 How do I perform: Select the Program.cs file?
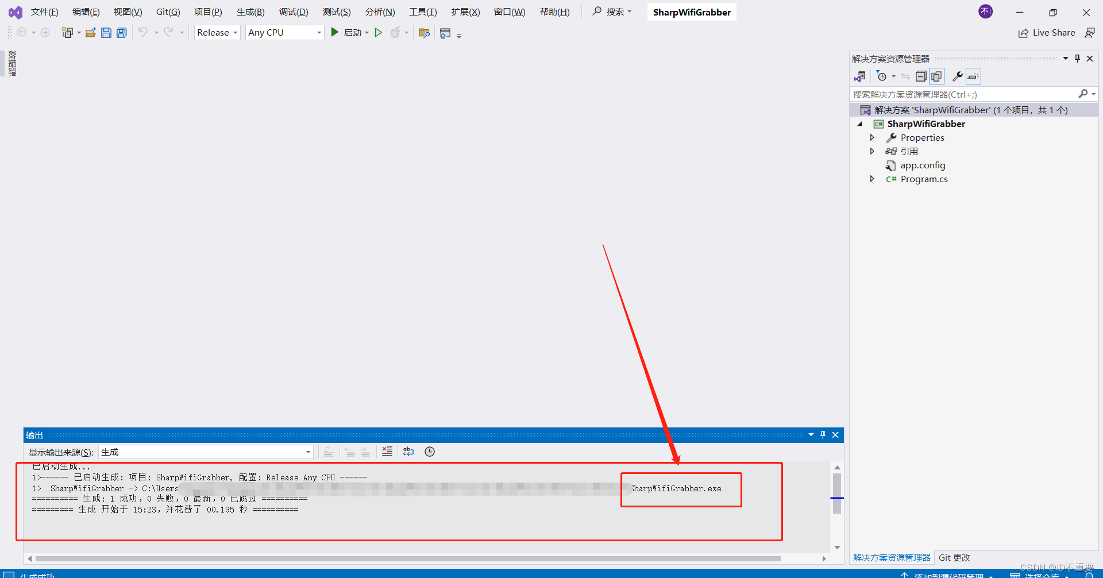click(x=924, y=179)
